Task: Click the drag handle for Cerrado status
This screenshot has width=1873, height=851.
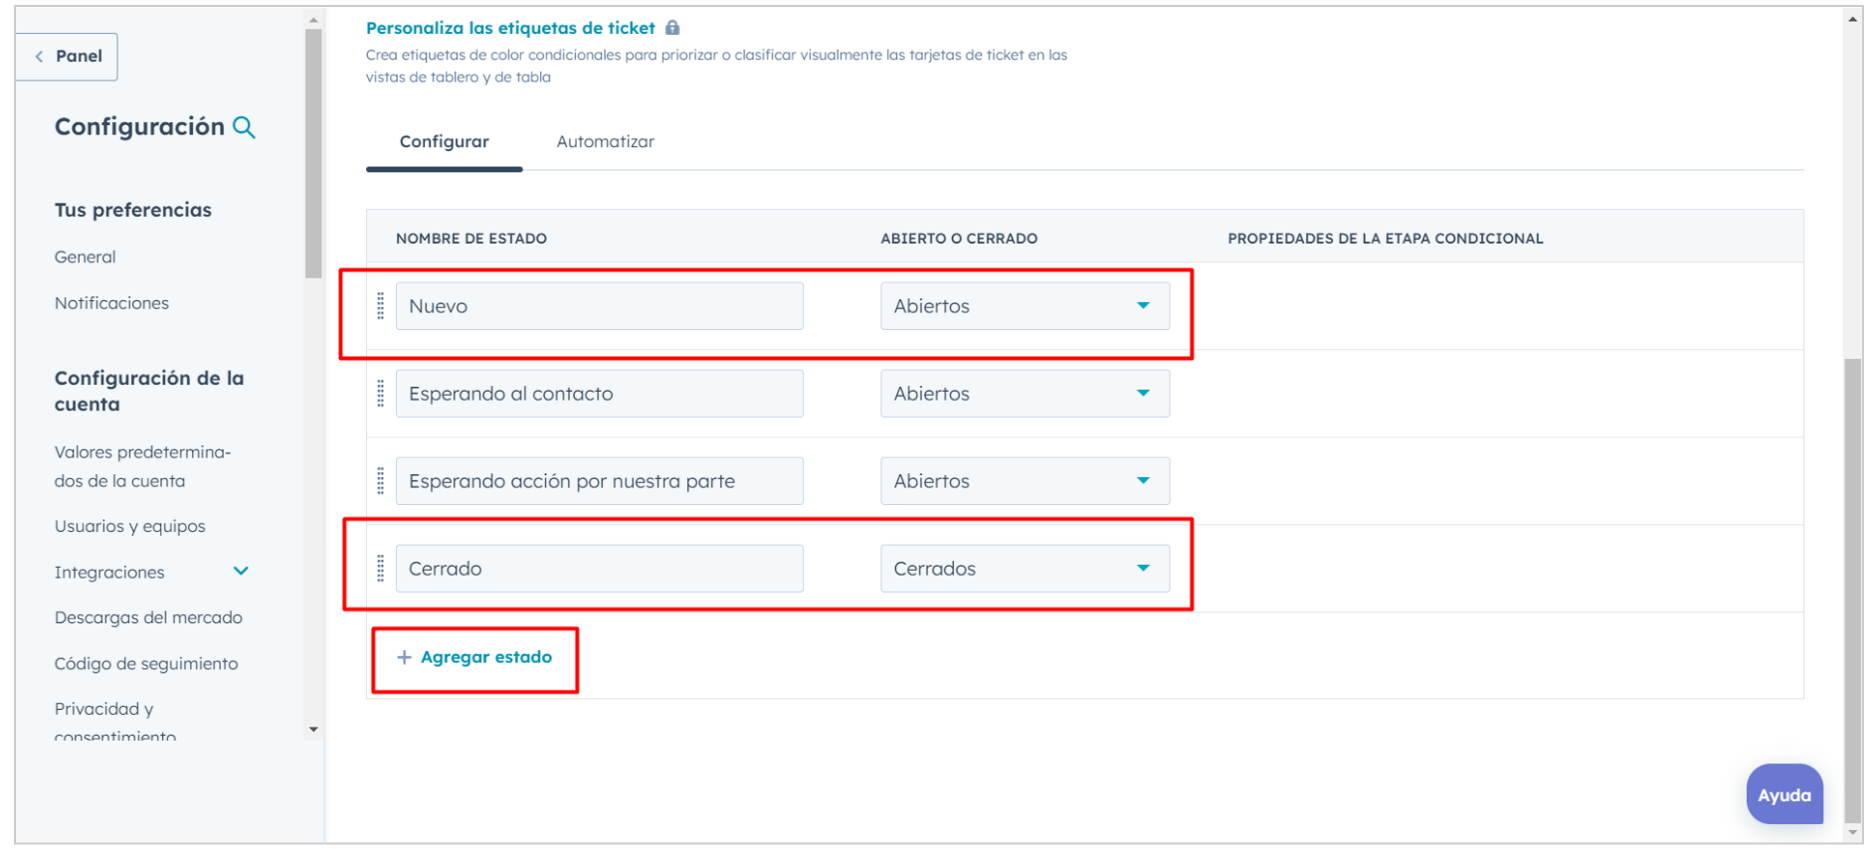Action: [x=380, y=569]
